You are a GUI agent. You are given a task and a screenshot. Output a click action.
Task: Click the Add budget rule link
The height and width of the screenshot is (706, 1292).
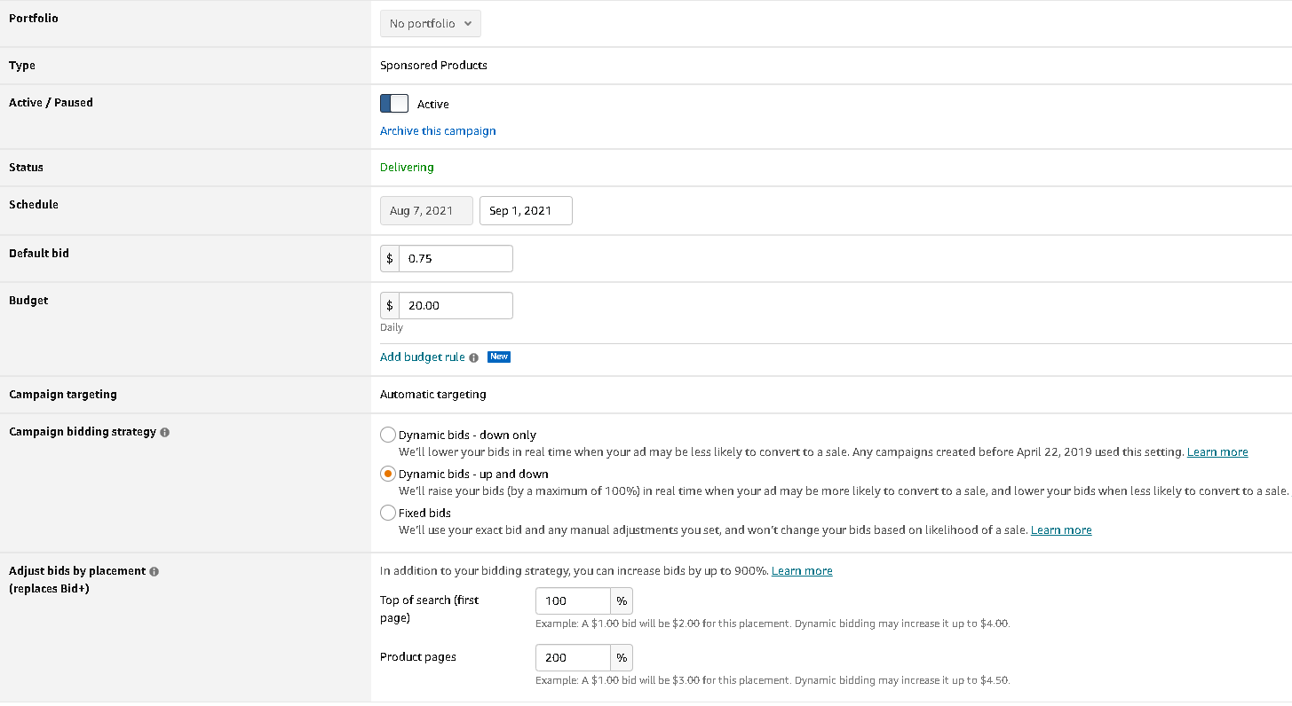(x=423, y=357)
